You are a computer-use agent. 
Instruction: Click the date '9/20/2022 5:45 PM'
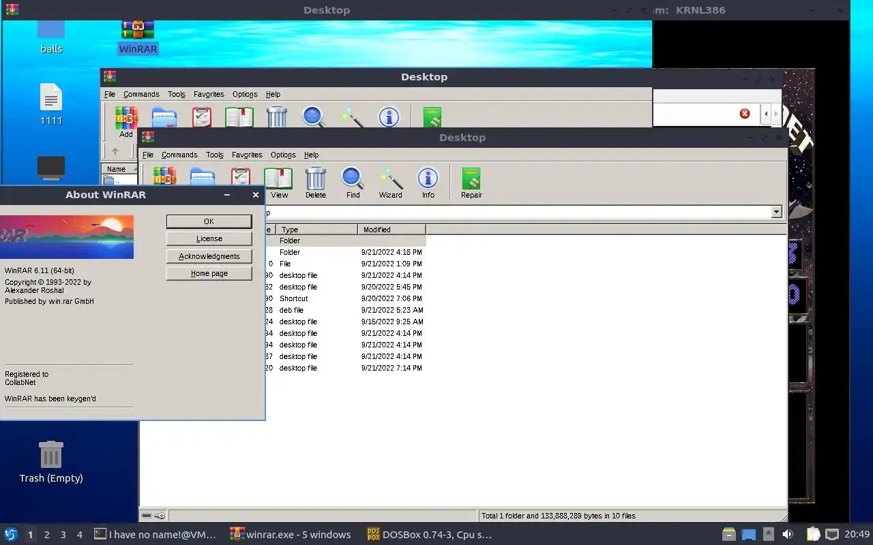(391, 287)
